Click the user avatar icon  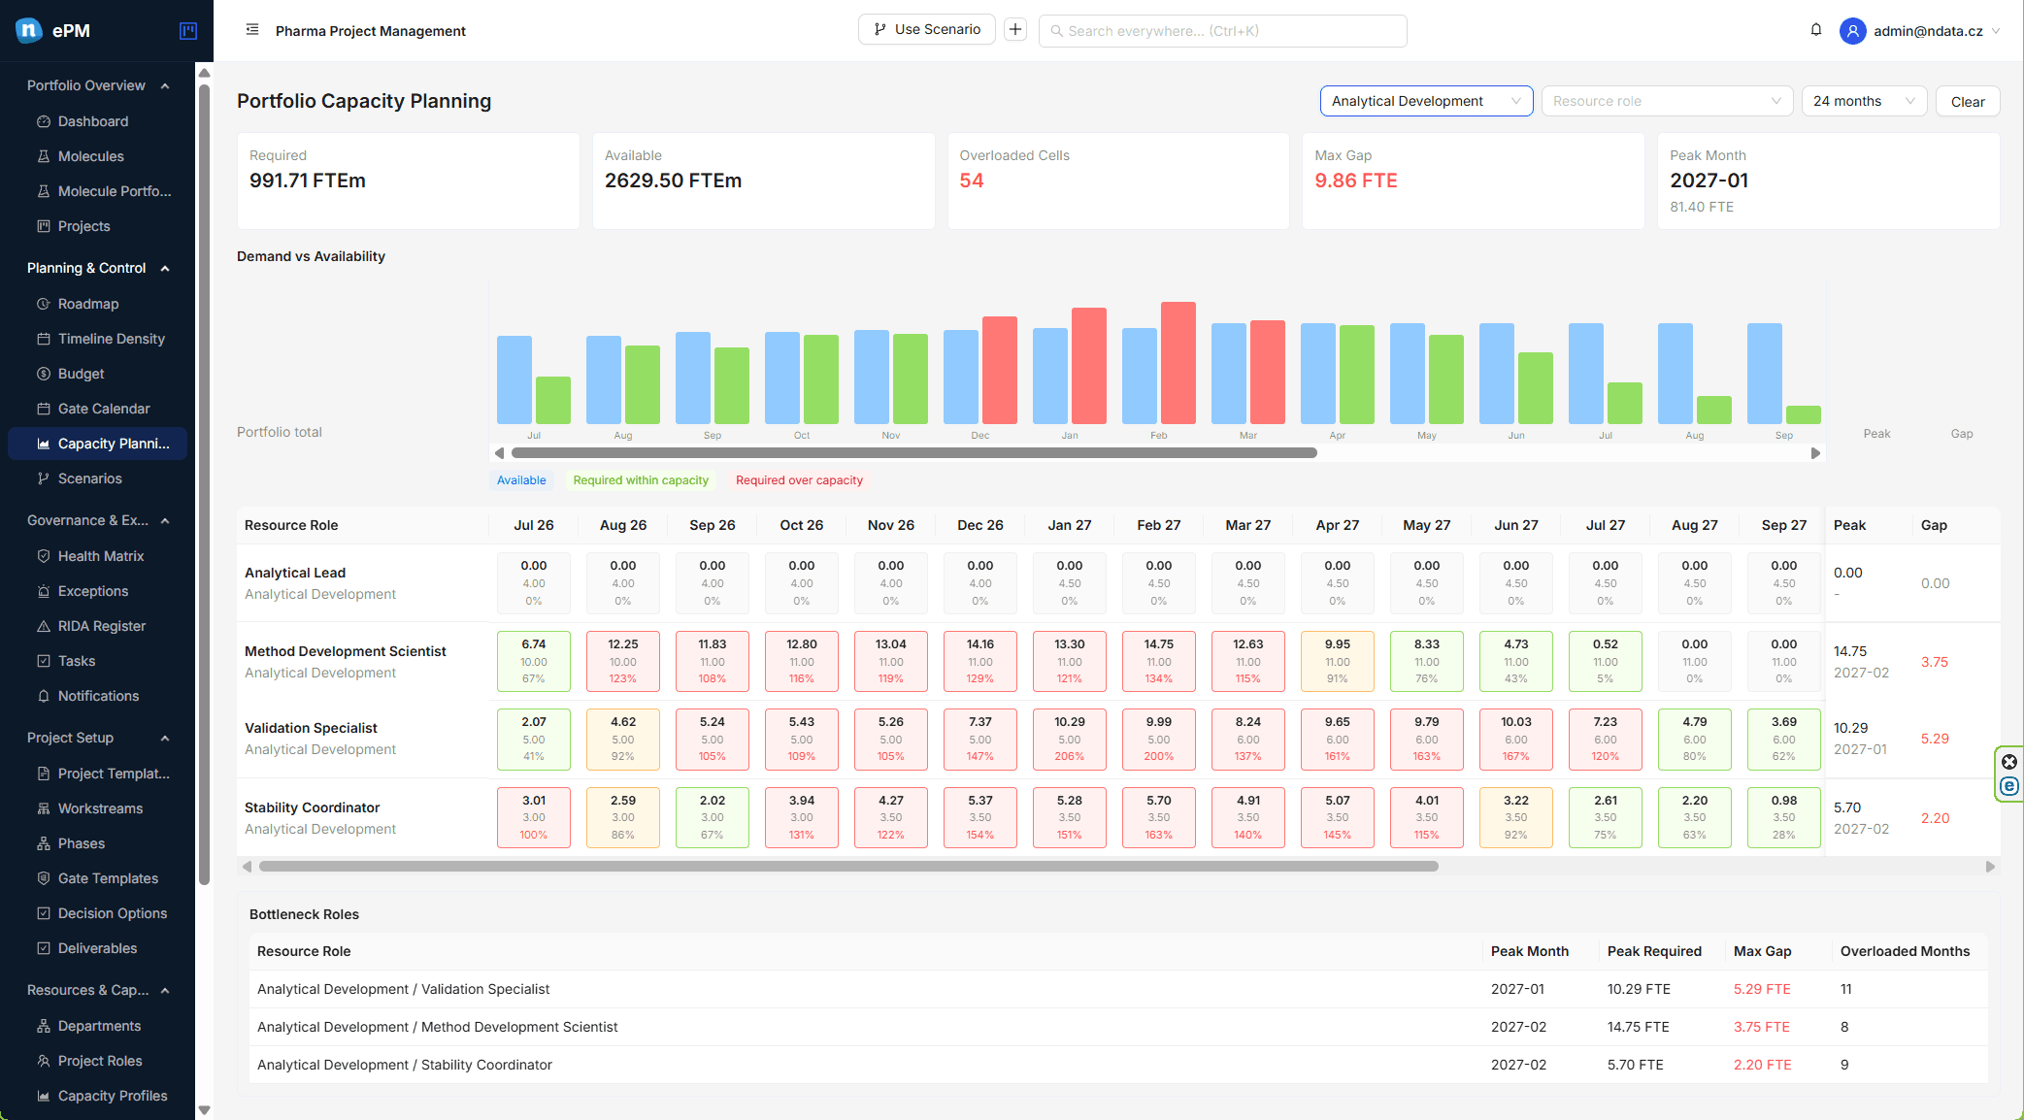[1852, 31]
